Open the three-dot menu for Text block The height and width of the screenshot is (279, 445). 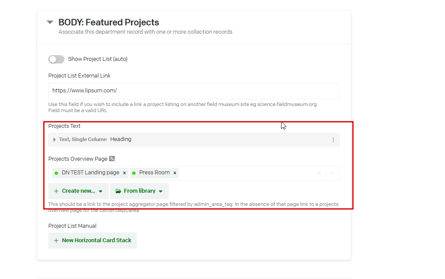pyautogui.click(x=333, y=140)
